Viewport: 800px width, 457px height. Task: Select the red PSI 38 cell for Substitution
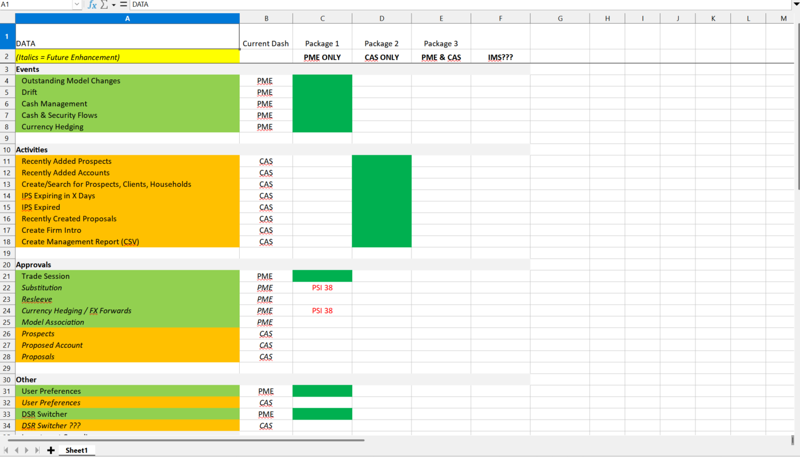click(x=322, y=287)
